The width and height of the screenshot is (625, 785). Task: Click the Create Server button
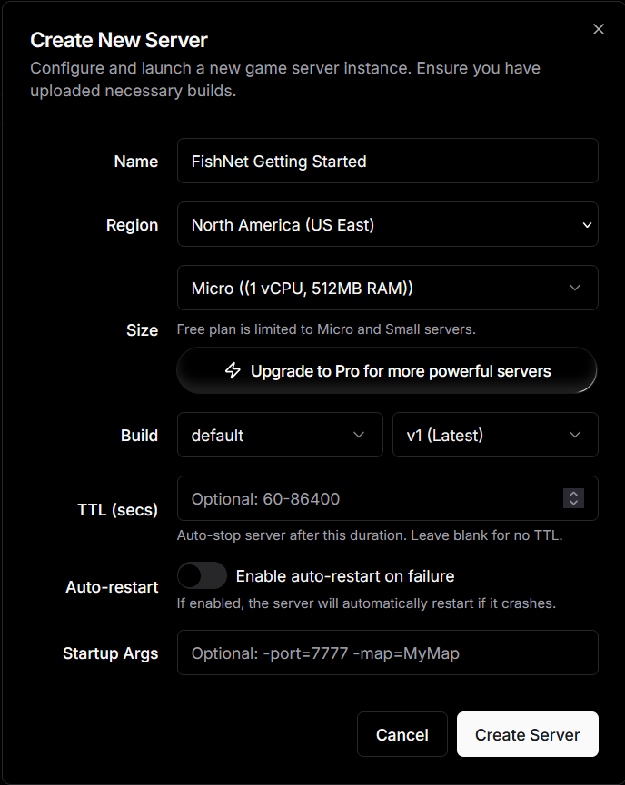(x=527, y=734)
